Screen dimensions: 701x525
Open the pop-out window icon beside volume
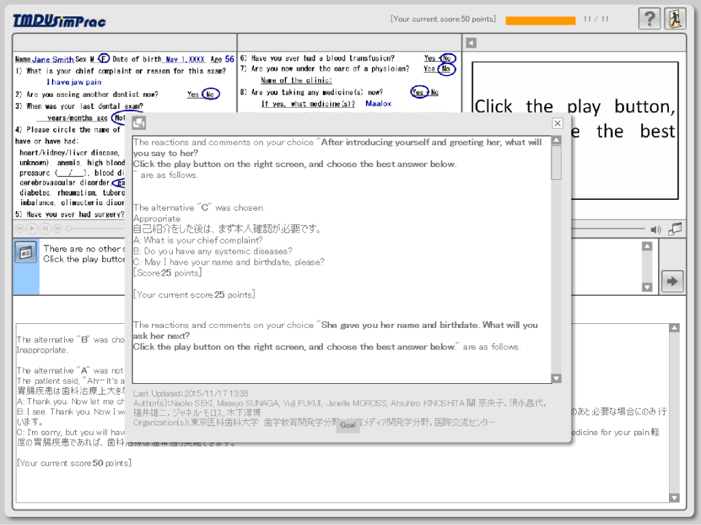(675, 229)
